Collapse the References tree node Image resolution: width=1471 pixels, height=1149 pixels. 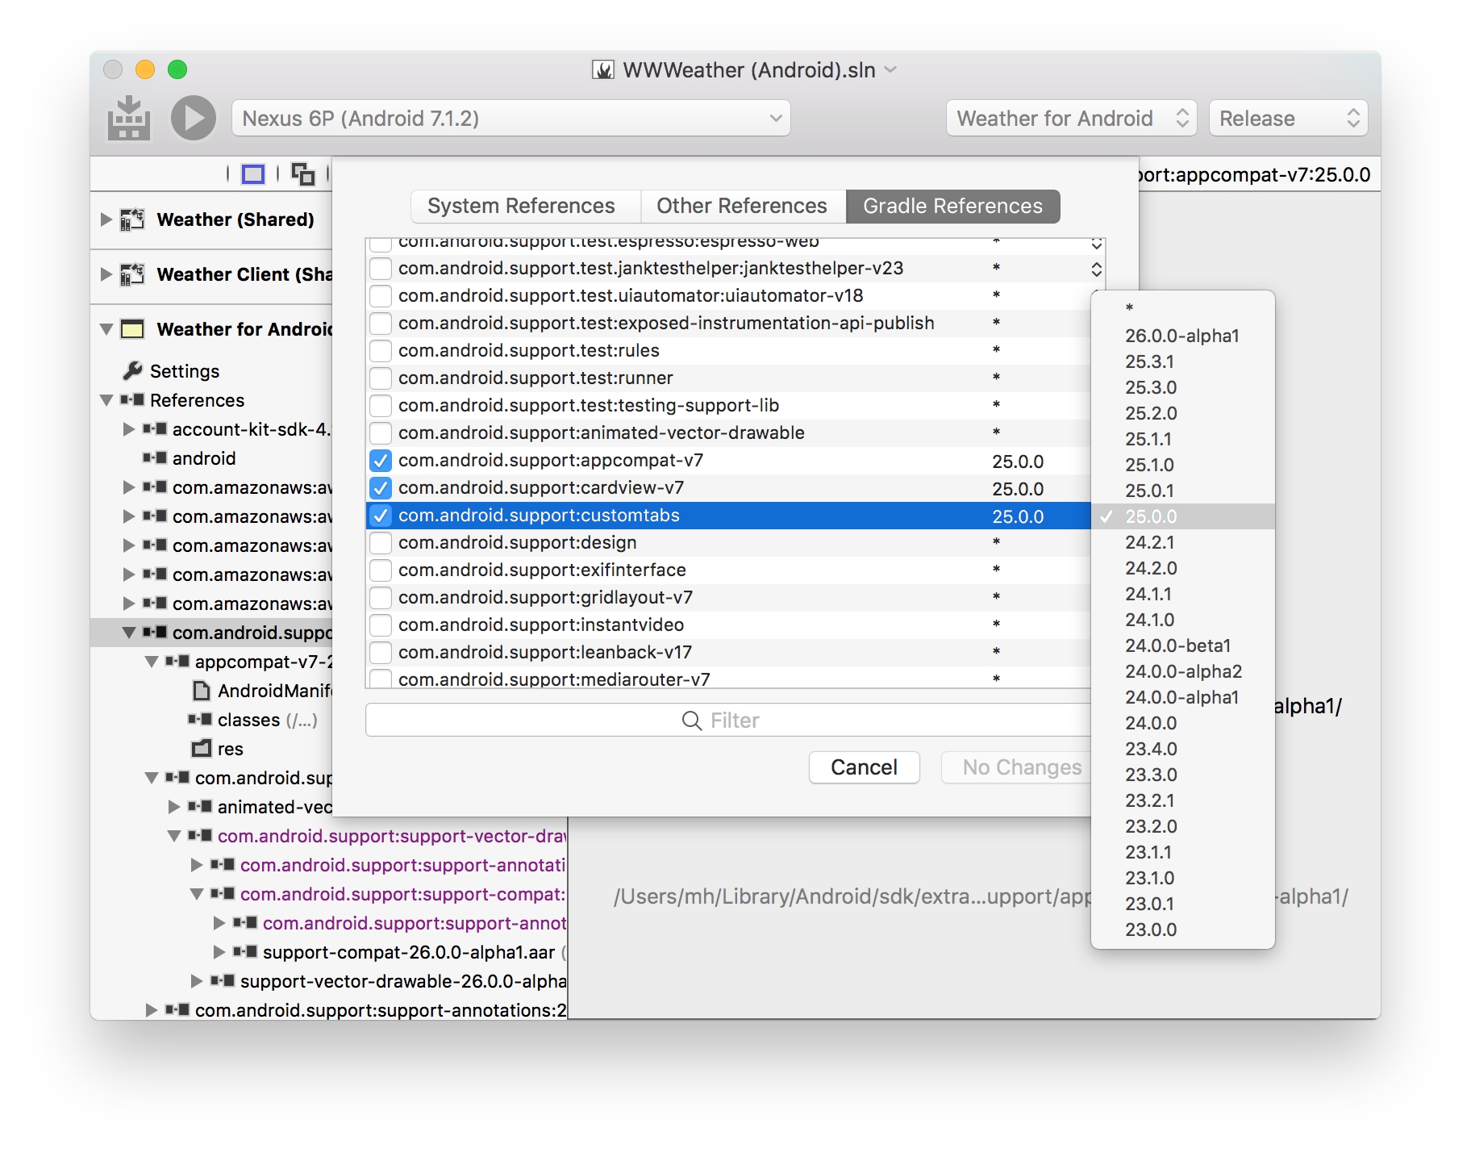[x=106, y=400]
